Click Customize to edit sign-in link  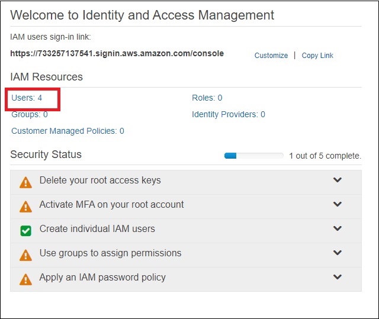(271, 56)
